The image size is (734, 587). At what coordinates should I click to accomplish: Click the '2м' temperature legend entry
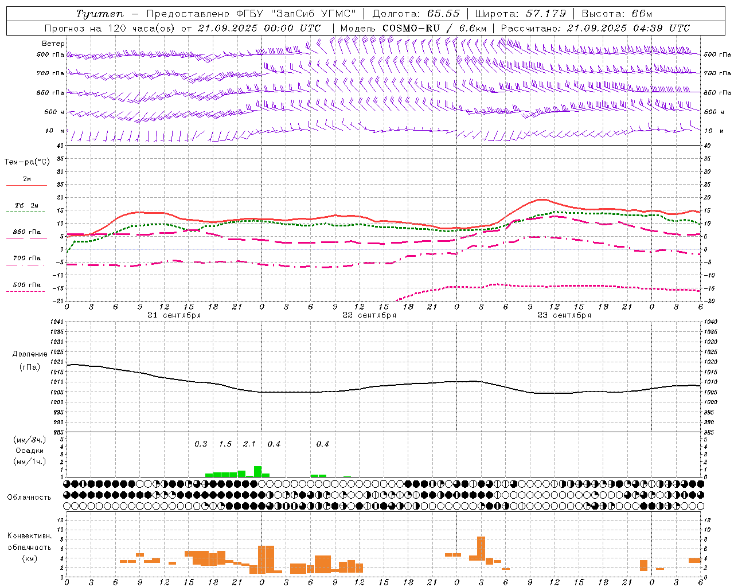pos(27,179)
